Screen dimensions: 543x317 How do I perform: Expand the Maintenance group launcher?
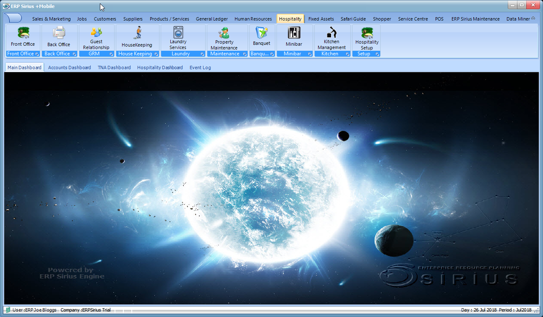[x=244, y=54]
